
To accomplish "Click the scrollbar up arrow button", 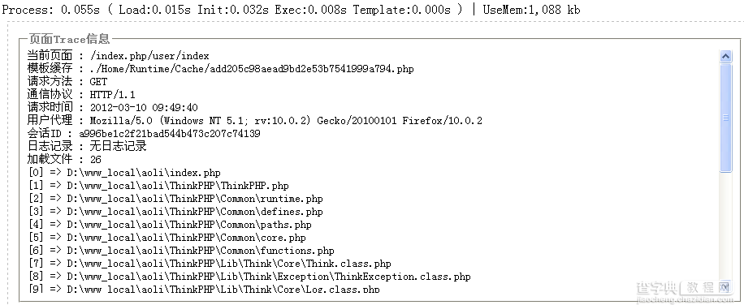I will click(x=725, y=56).
